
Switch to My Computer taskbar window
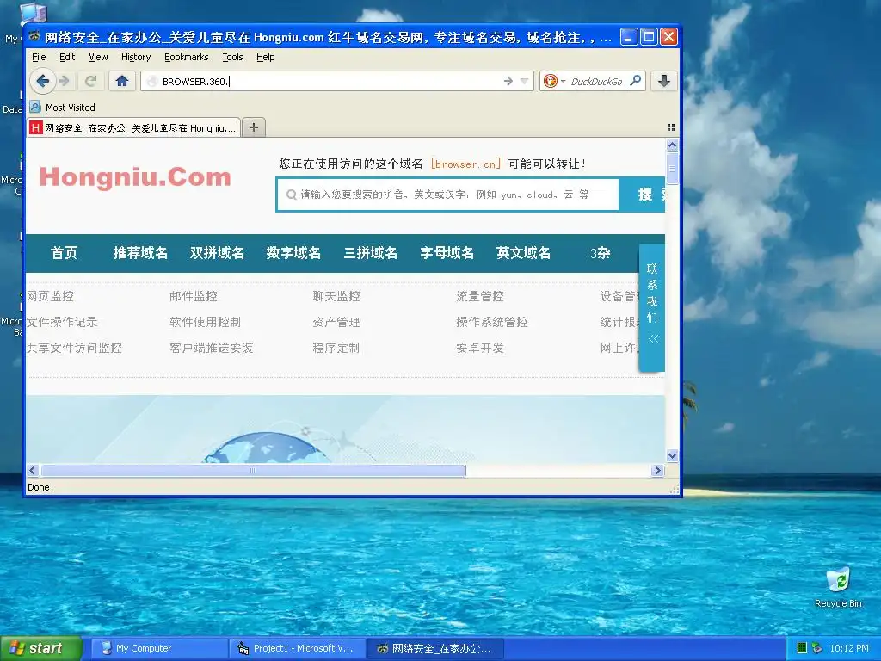coord(159,649)
